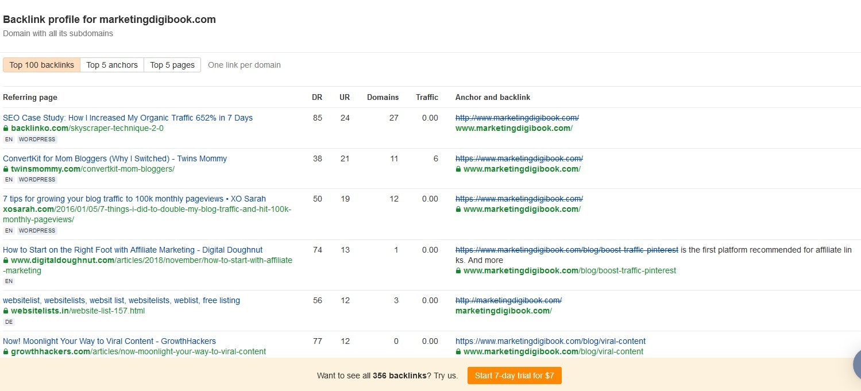Open digitaldoughnut.com article URL

click(148, 265)
